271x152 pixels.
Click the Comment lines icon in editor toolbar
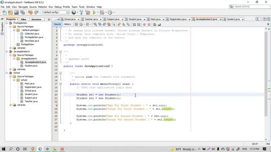155,24
